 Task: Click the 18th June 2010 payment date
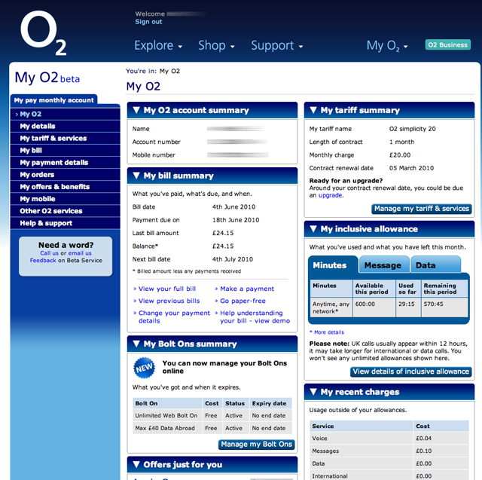pyautogui.click(x=236, y=220)
